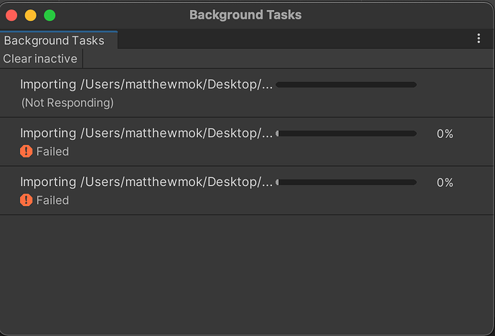Click the Failed label on the middle task

coord(52,151)
